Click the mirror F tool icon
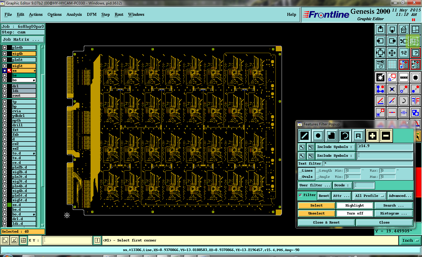422x257 pixels. click(x=416, y=101)
